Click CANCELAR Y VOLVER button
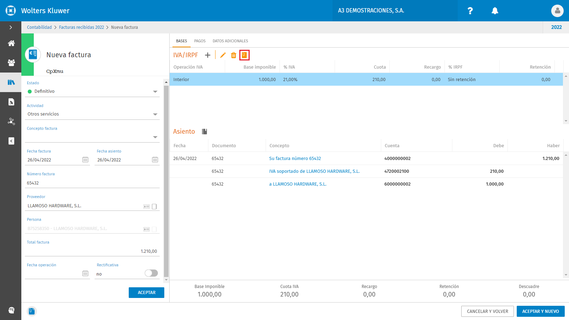 [488, 311]
